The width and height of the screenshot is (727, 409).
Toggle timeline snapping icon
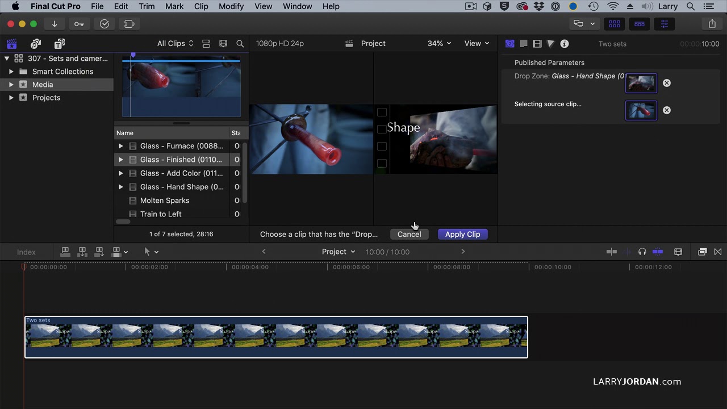pyautogui.click(x=658, y=252)
